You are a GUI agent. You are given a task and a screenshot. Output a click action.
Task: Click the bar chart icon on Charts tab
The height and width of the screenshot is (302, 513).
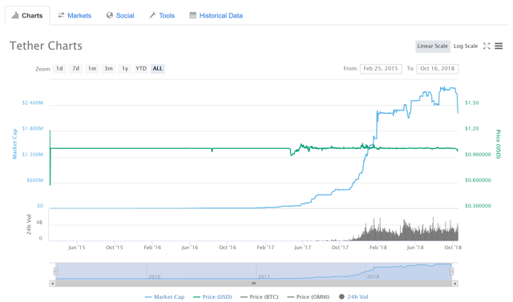[x=15, y=15]
